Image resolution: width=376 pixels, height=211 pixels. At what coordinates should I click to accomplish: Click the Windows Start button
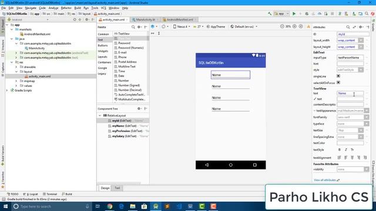point(5,206)
